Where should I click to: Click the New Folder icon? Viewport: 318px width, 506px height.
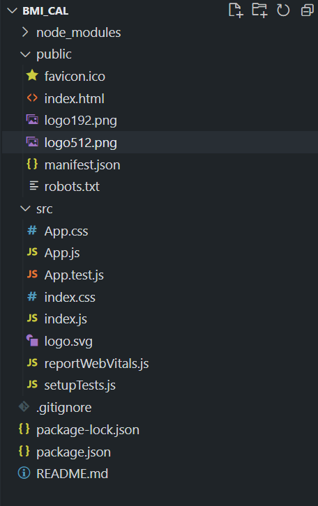pos(259,10)
